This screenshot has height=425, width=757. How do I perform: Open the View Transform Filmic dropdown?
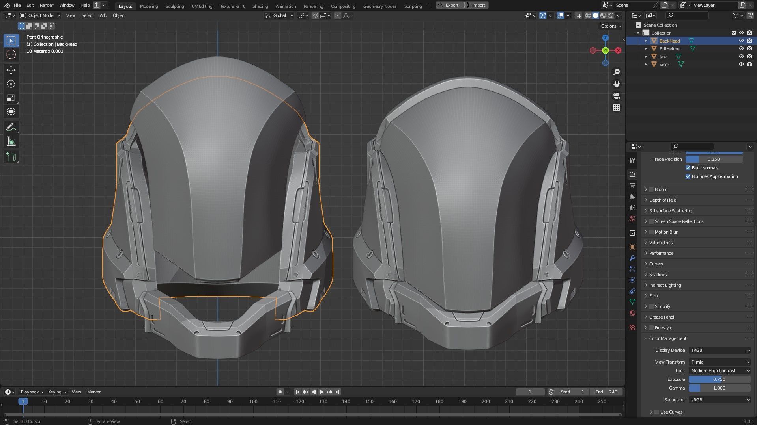720,362
